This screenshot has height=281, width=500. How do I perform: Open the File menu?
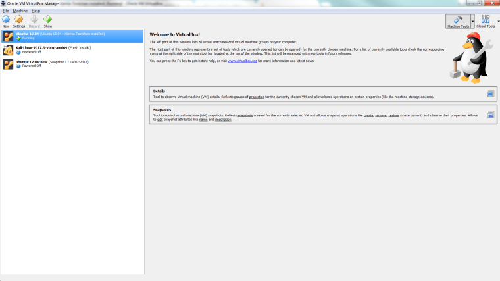(6, 11)
